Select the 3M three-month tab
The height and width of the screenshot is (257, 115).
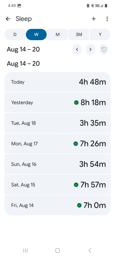click(x=79, y=34)
